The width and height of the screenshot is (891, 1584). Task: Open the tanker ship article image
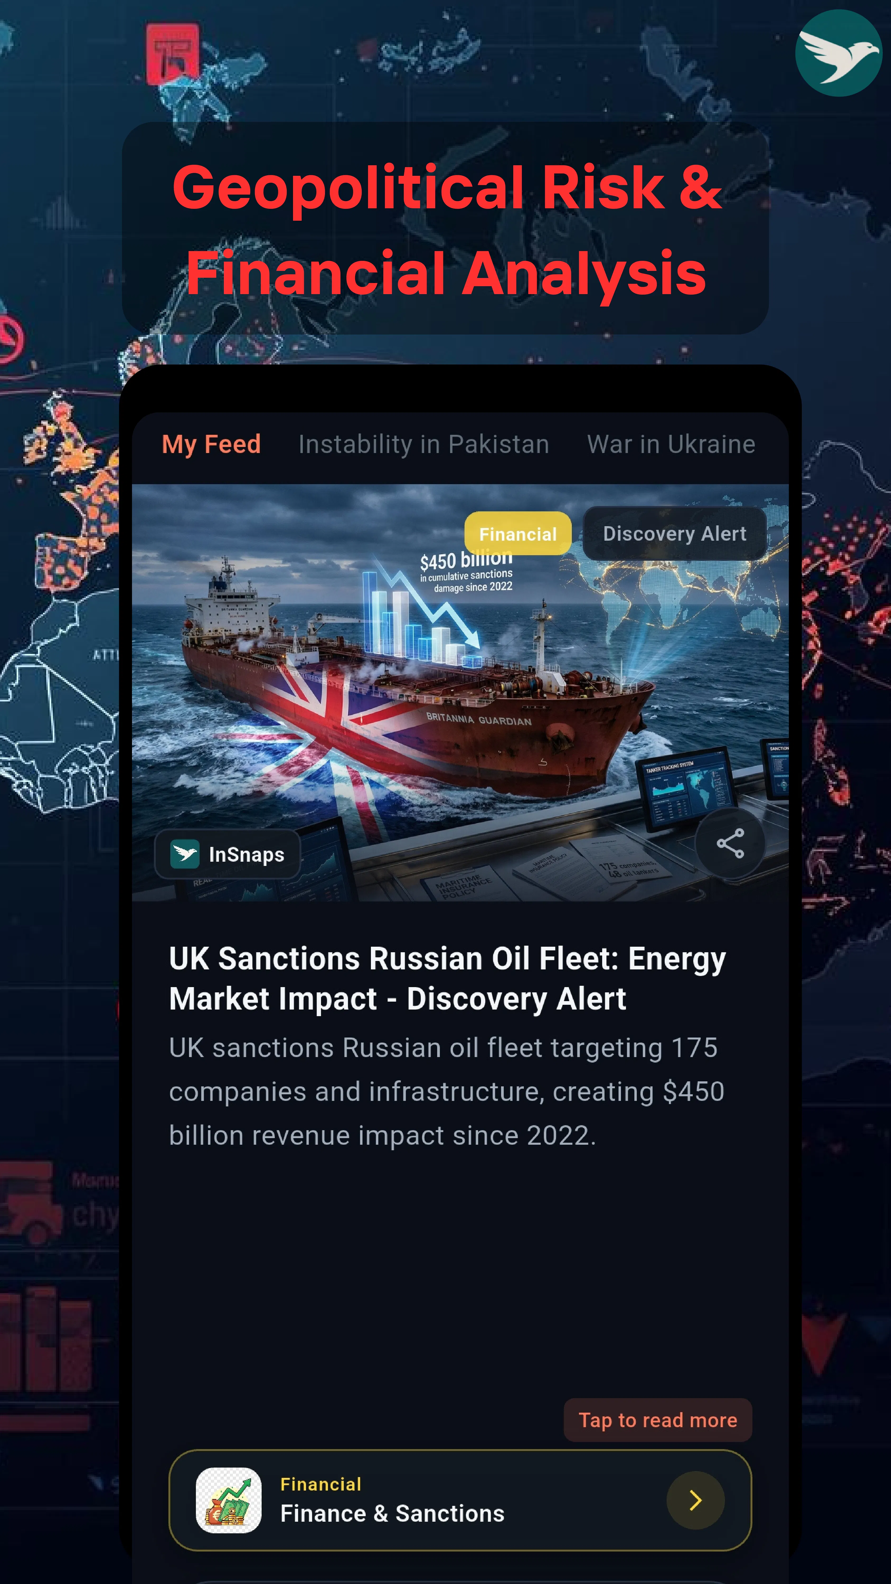click(x=460, y=692)
